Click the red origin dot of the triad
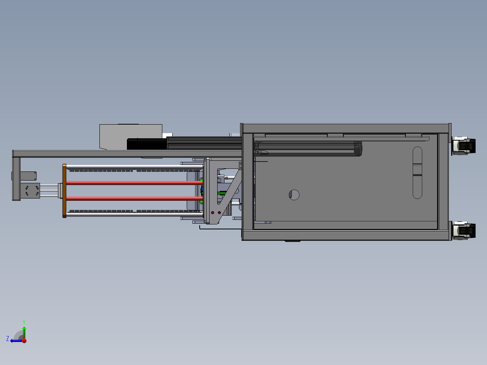The image size is (487, 365). click(24, 341)
